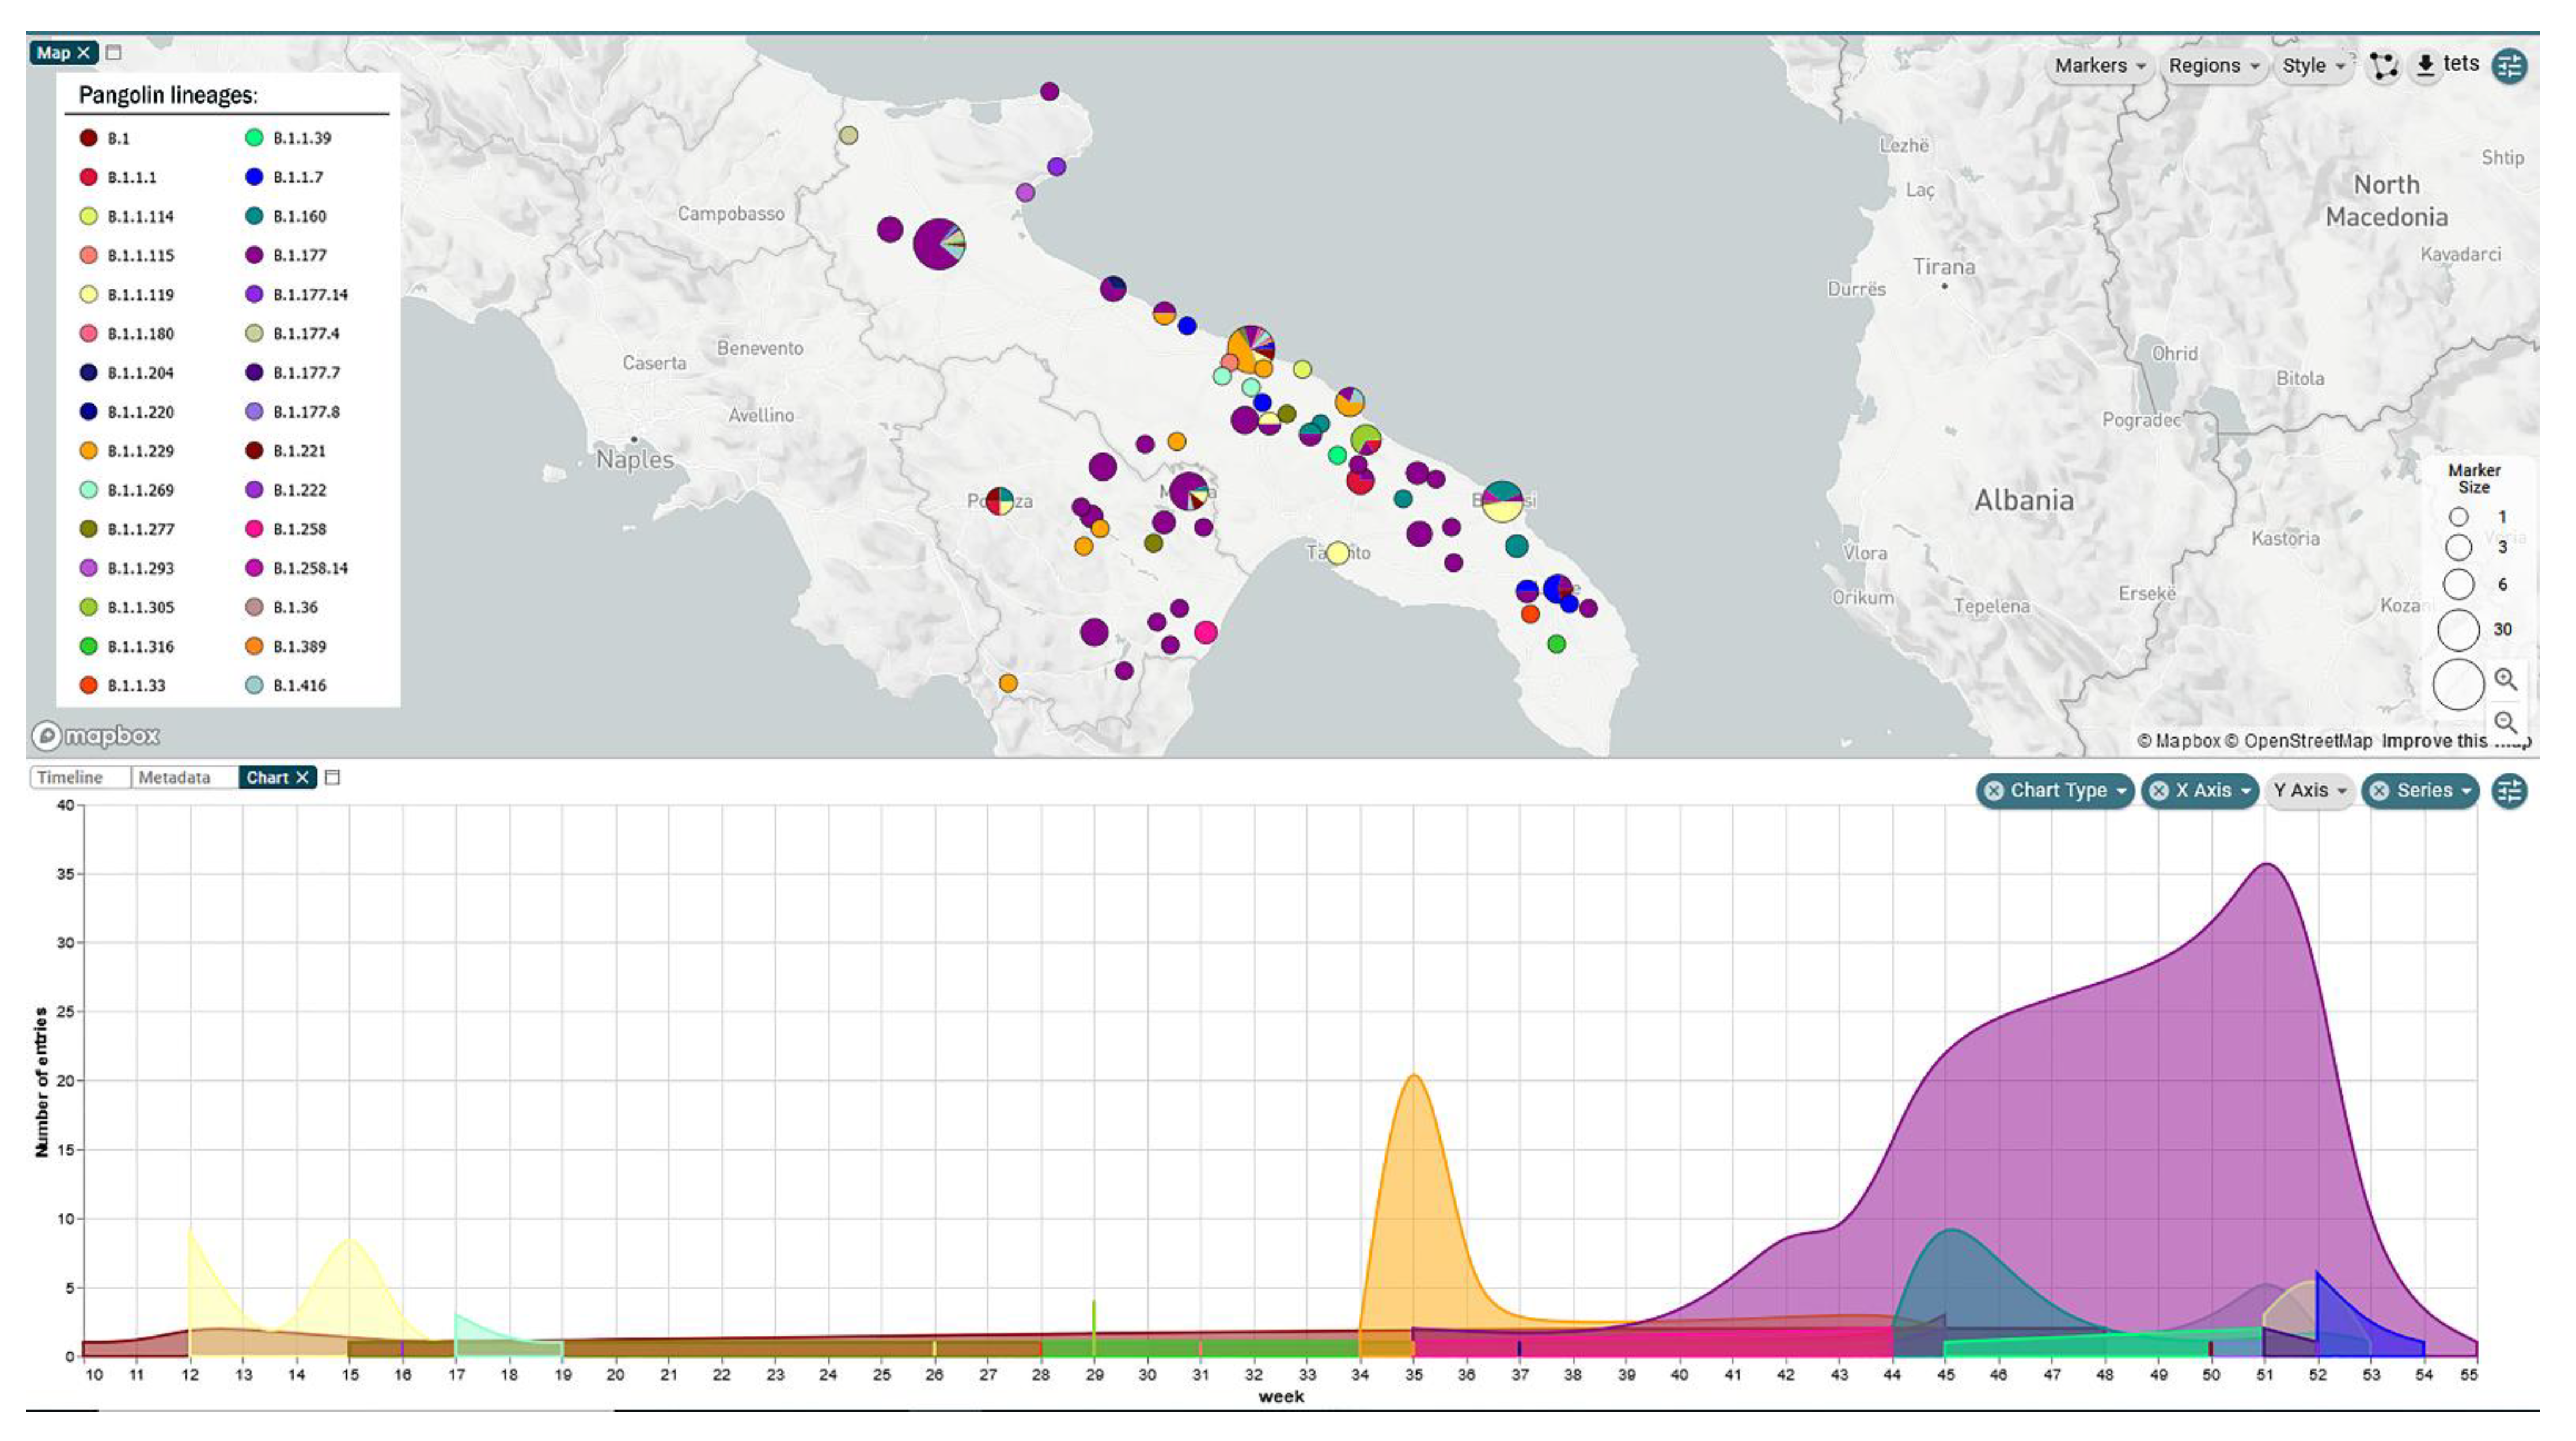The height and width of the screenshot is (1441, 2576).
Task: Click marker size 30 legend circle
Action: pyautogui.click(x=2458, y=630)
